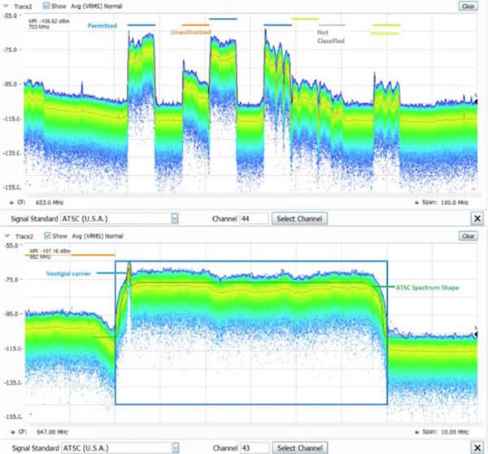Expand the upper Trace2 selector arrow
The width and height of the screenshot is (488, 454).
[x=6, y=6]
